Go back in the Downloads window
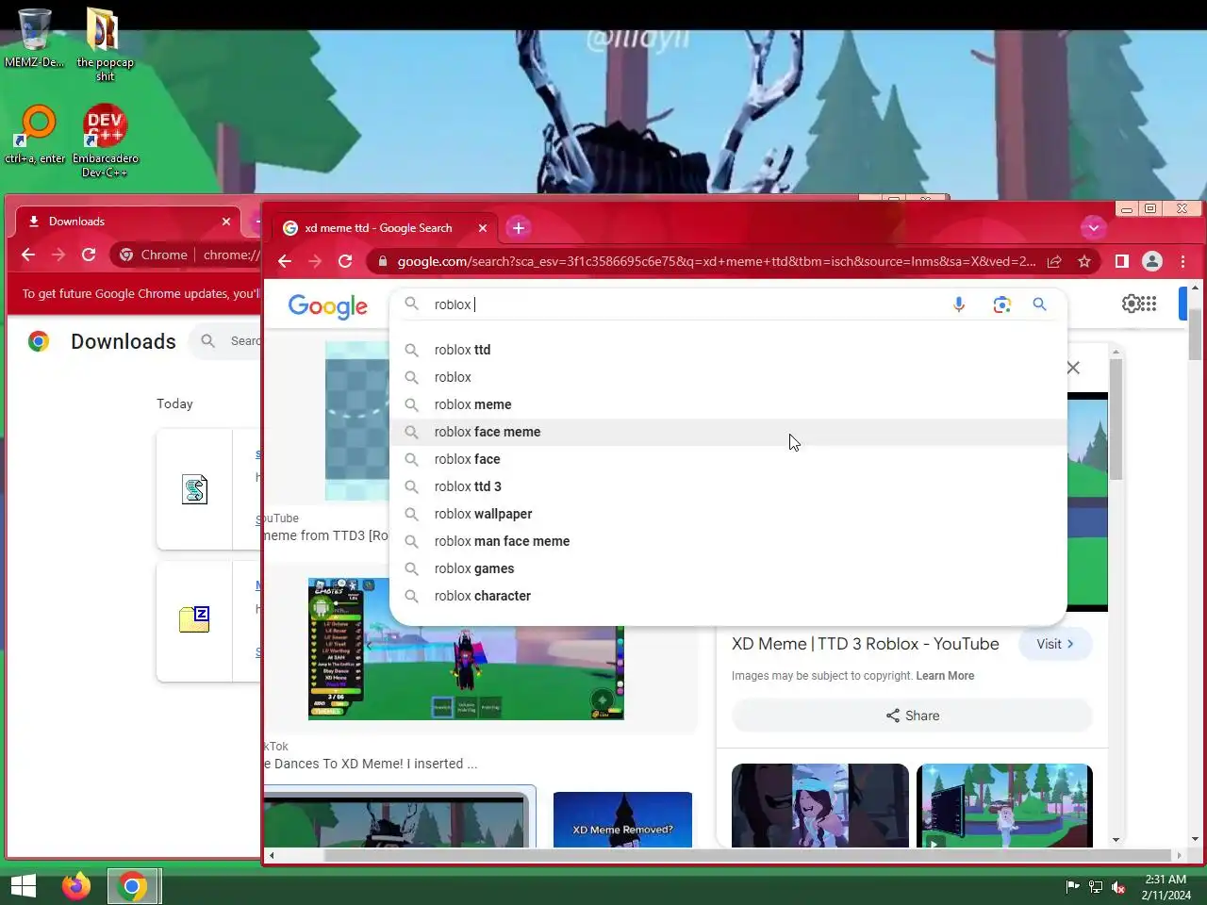The width and height of the screenshot is (1207, 905). pyautogui.click(x=28, y=255)
